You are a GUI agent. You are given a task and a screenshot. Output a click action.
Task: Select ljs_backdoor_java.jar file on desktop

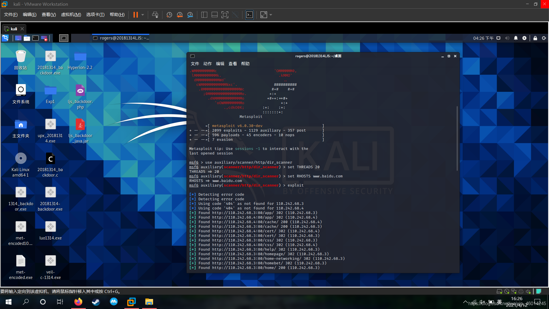click(x=80, y=131)
